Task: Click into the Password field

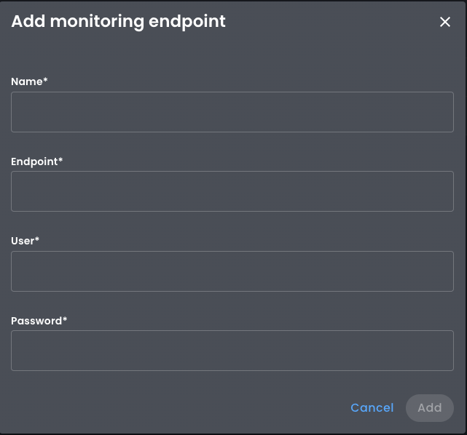Action: click(x=232, y=351)
